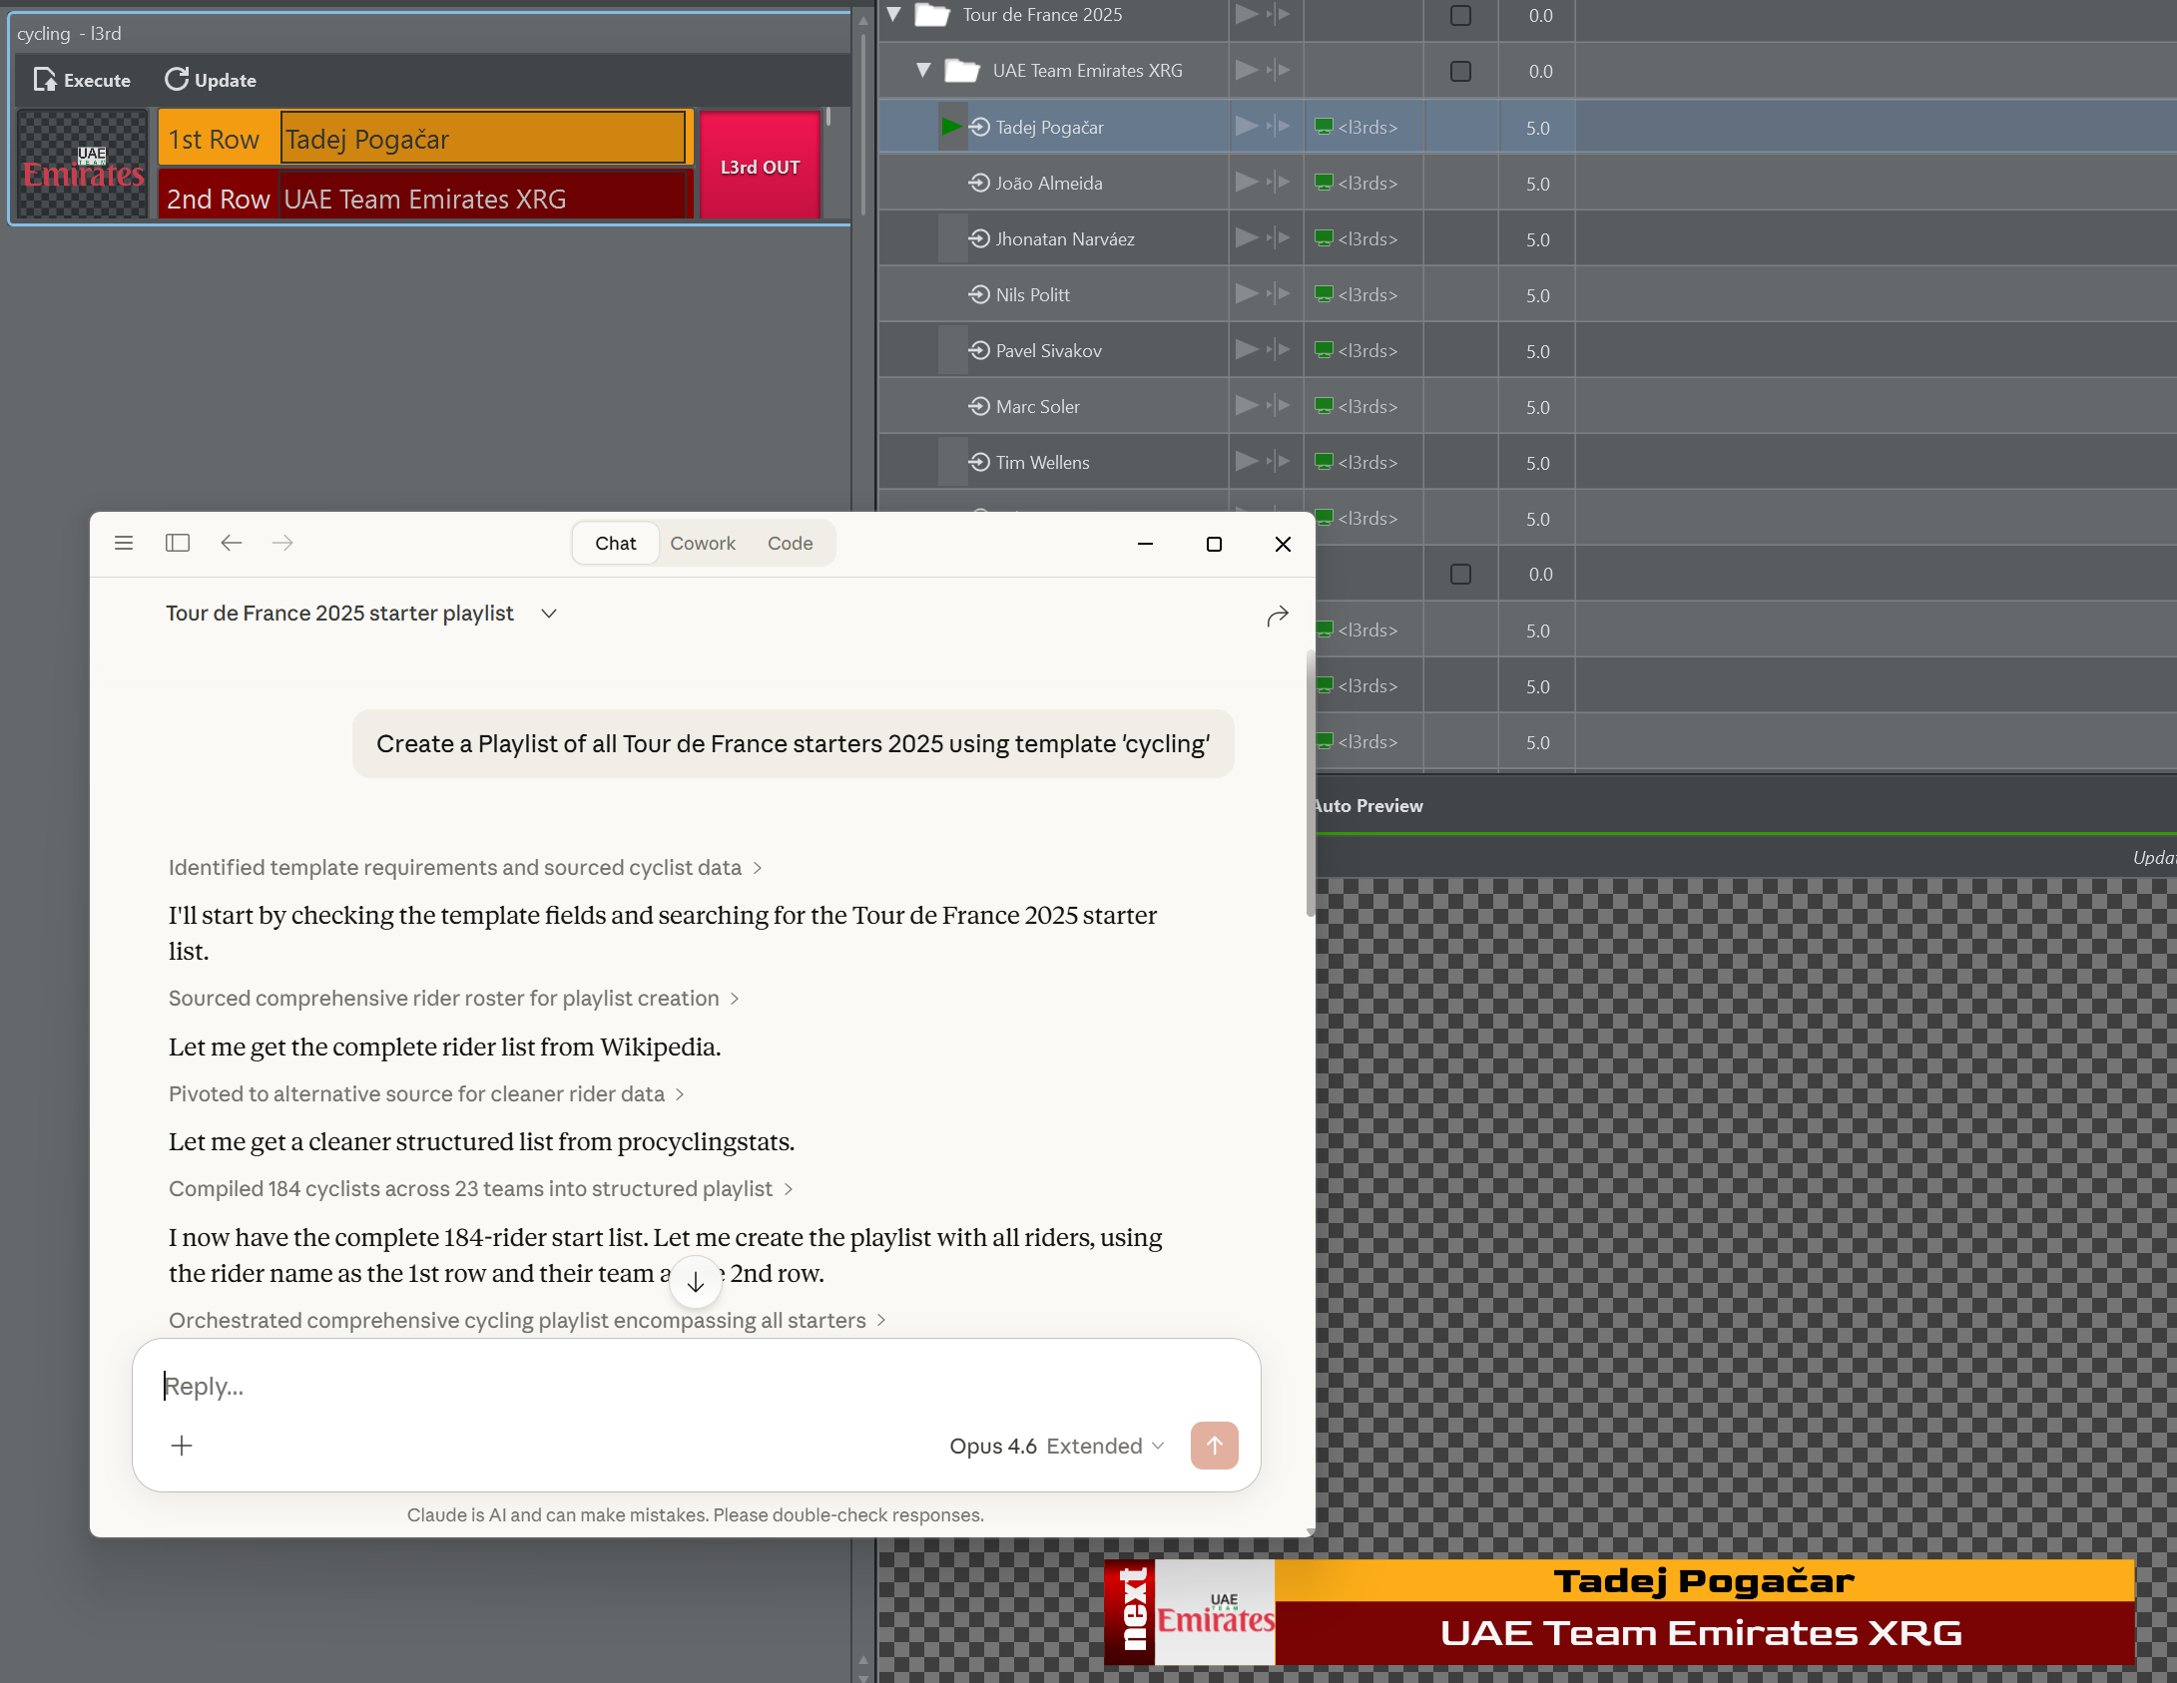The image size is (2177, 1683).
Task: Click the play icon on Tour de France 2025 folder row
Action: (1246, 14)
